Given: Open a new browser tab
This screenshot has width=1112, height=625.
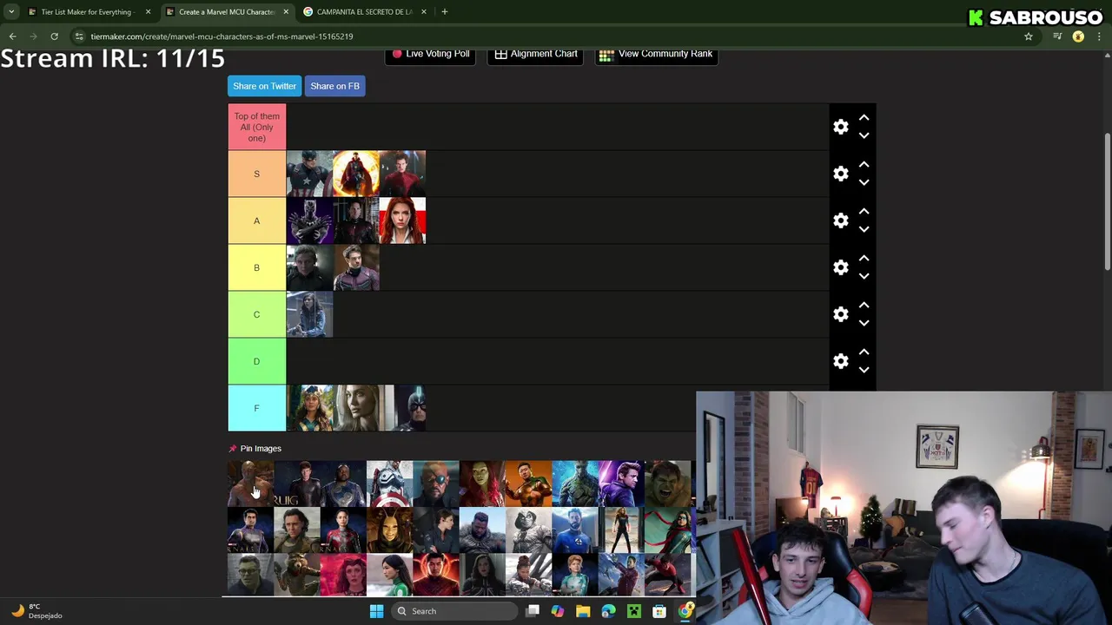Looking at the screenshot, I should pos(445,12).
